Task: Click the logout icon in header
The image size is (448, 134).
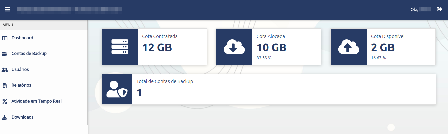Action: [x=439, y=9]
